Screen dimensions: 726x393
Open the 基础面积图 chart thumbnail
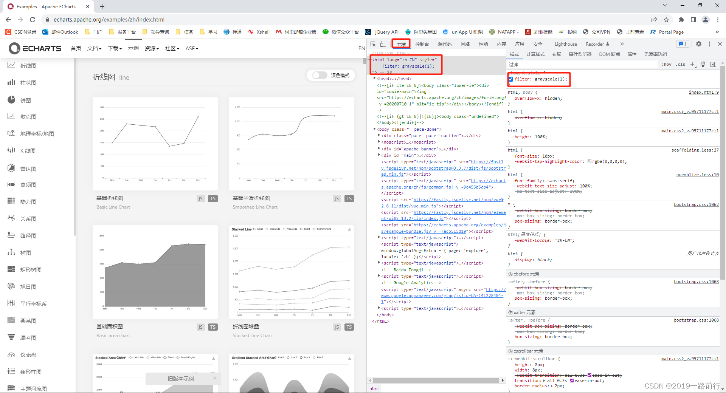(x=155, y=272)
